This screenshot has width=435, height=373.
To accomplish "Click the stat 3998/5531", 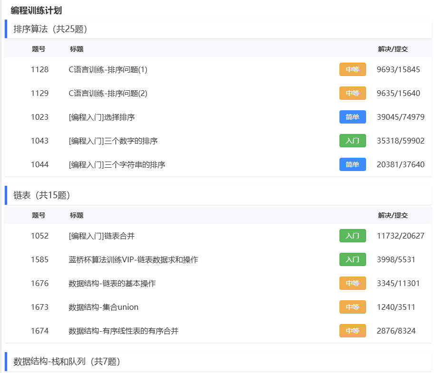I will [396, 259].
